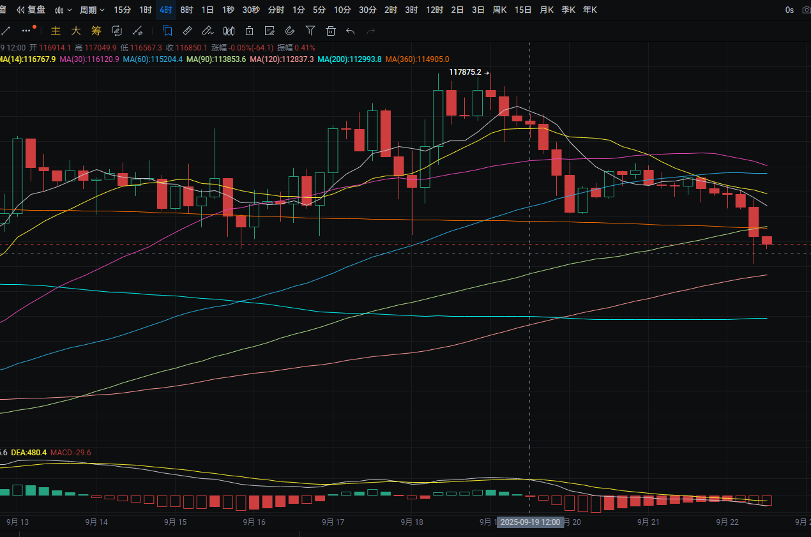This screenshot has width=811, height=537.
Task: Switch to the 15分 timeframe tab
Action: point(122,10)
